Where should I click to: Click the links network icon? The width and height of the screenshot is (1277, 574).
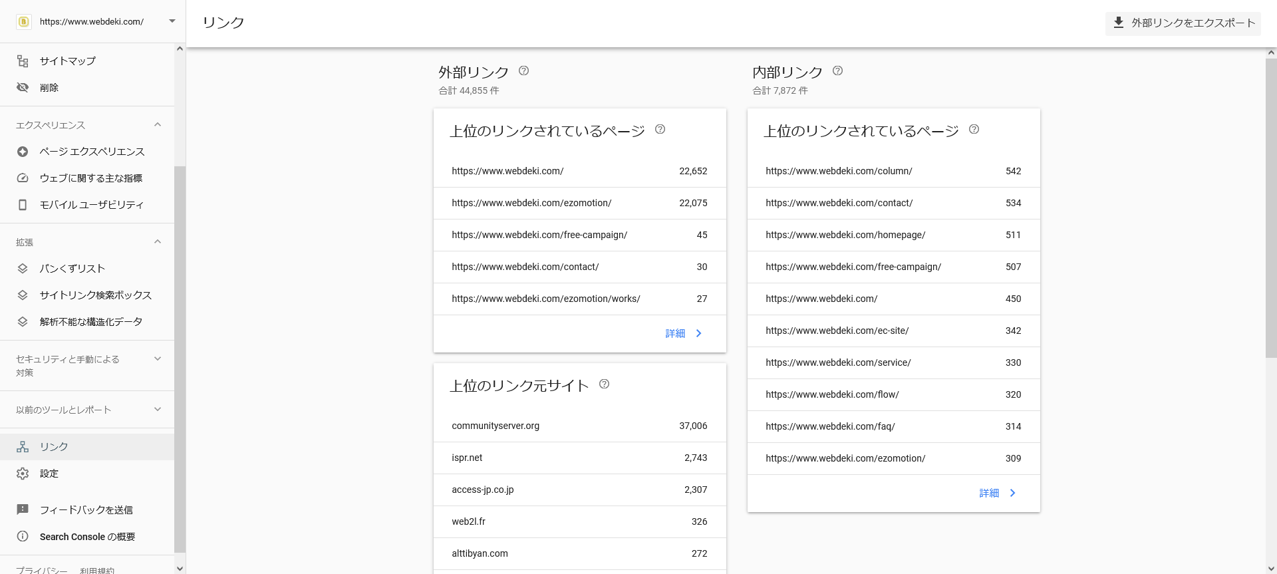(23, 447)
